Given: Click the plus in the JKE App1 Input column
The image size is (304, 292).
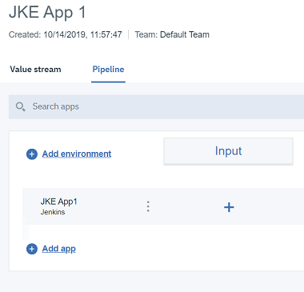Looking at the screenshot, I should tap(229, 207).
